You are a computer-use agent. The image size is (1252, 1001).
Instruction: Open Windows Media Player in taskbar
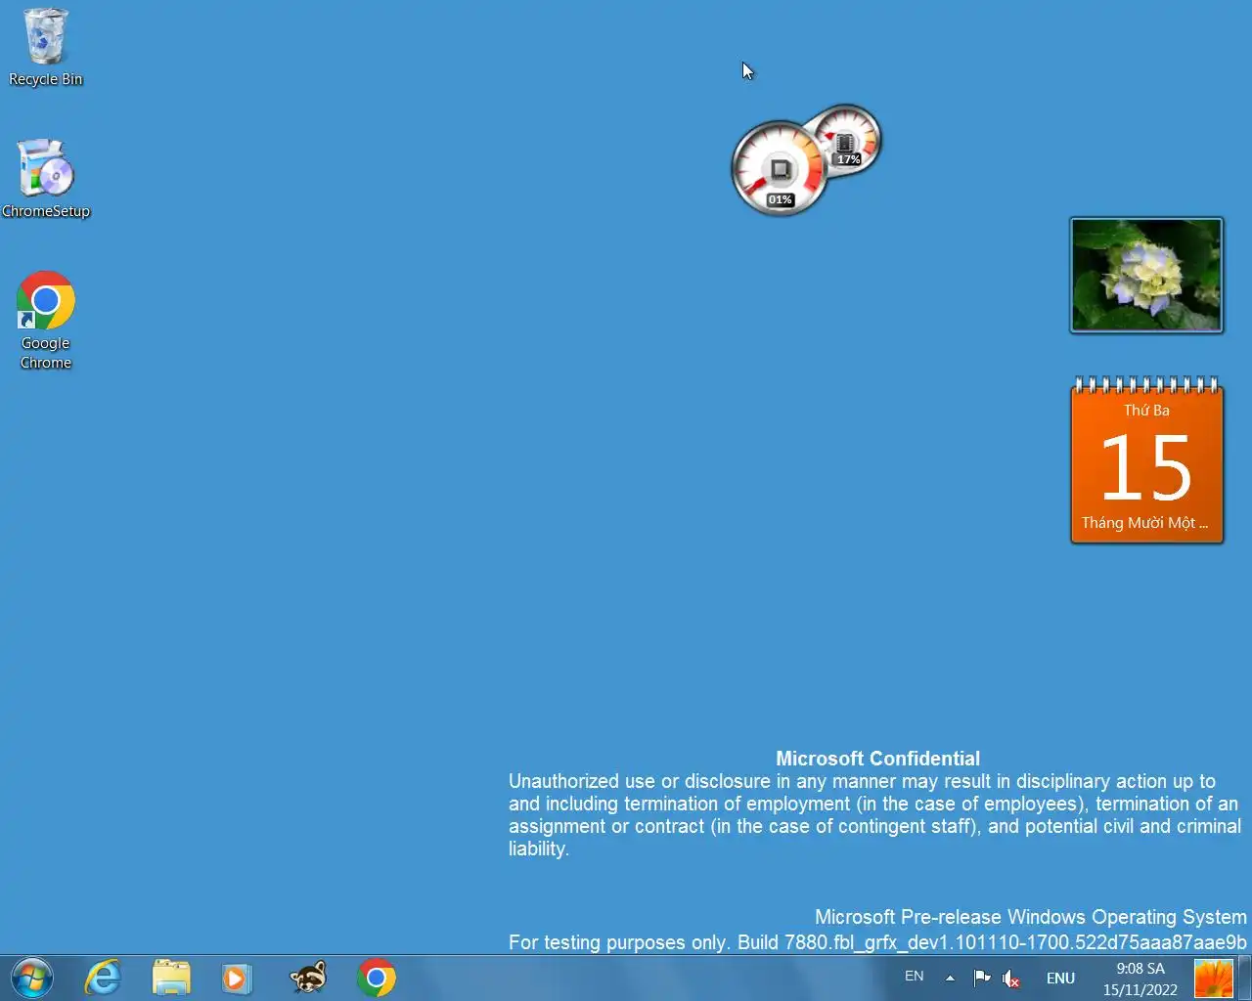(x=237, y=978)
